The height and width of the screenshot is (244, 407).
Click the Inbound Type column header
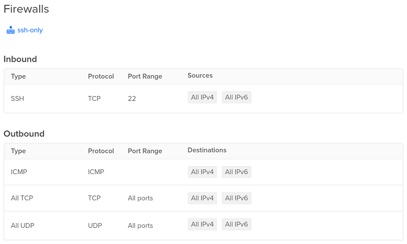click(x=18, y=76)
